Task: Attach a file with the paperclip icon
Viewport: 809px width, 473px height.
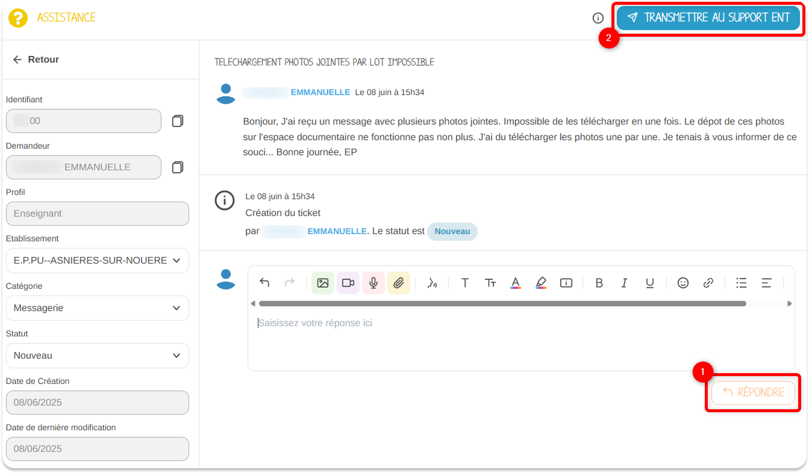Action: (399, 283)
